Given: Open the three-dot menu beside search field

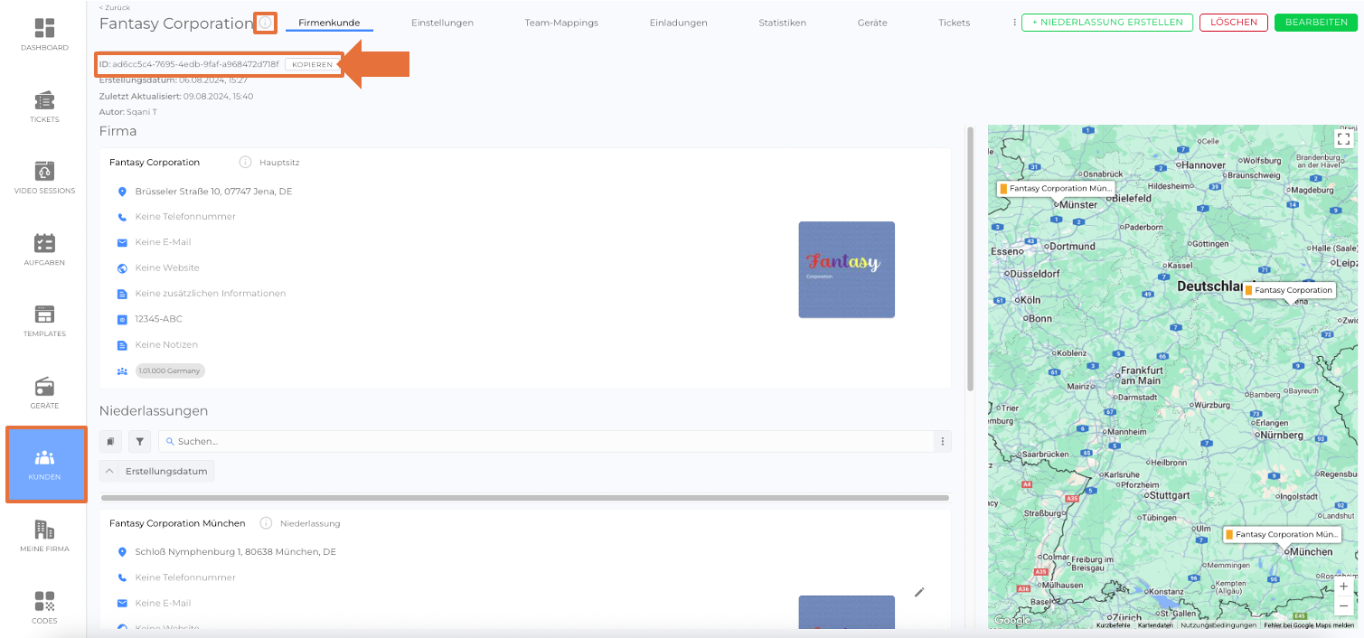Looking at the screenshot, I should [942, 442].
